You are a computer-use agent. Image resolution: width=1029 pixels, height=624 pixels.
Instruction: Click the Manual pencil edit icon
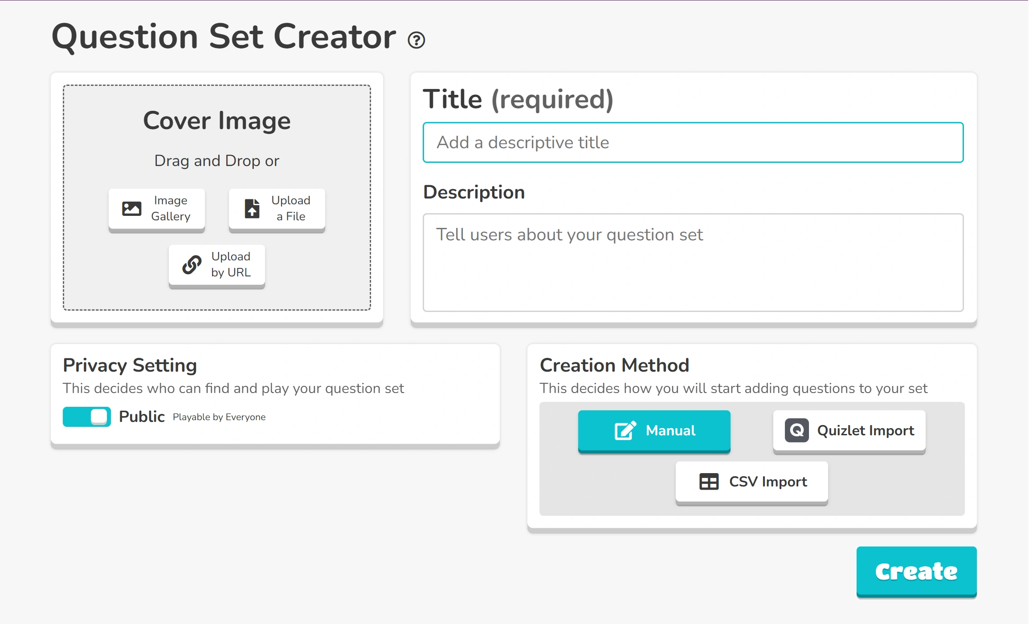pos(625,430)
